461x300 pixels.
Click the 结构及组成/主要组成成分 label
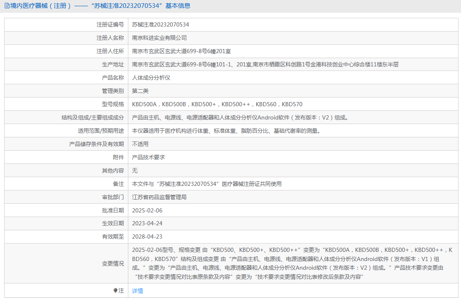[x=93, y=117]
